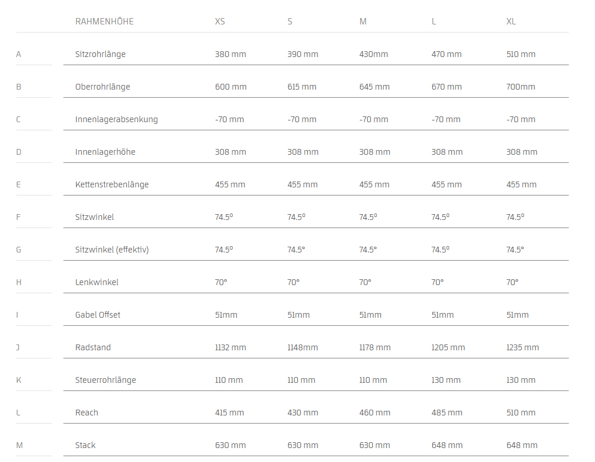This screenshot has width=595, height=462.
Task: Click the Sitzwinkel (effektiv) row label
Action: coord(112,250)
